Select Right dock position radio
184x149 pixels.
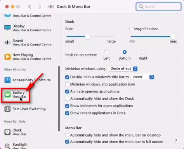(x=143, y=52)
